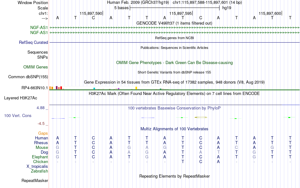The image size is (300, 188).
Task: Click the 115,897,595 ruler position
Action: pos(180,13)
